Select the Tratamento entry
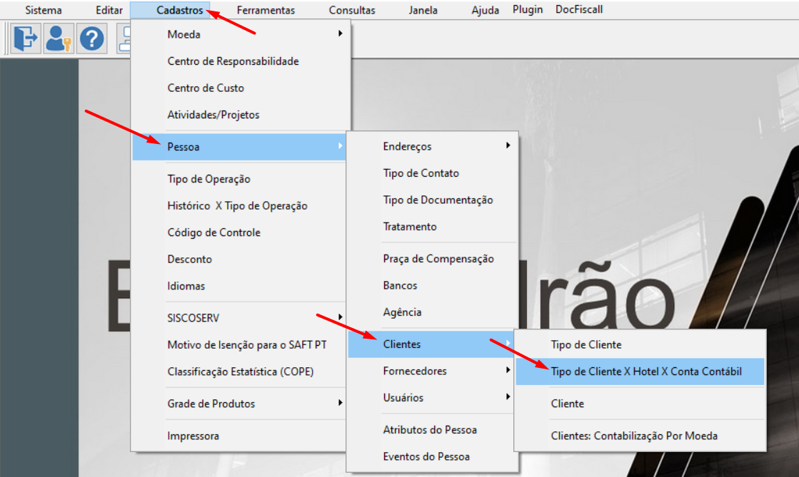Screen dimensions: 799x477 432,227
